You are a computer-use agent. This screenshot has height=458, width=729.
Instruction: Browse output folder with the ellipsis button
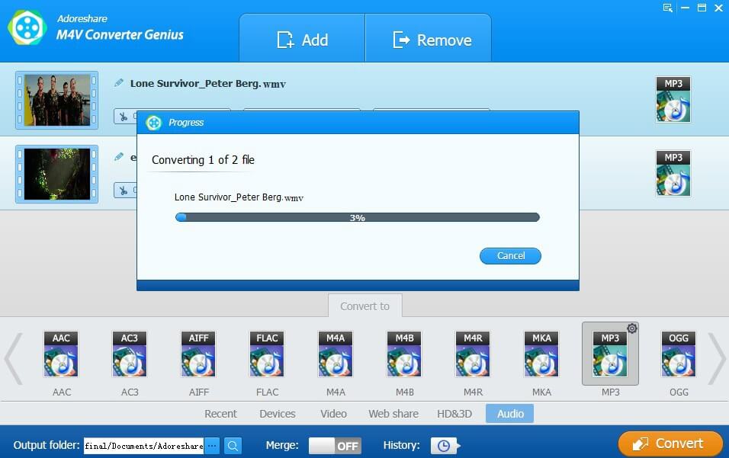212,446
